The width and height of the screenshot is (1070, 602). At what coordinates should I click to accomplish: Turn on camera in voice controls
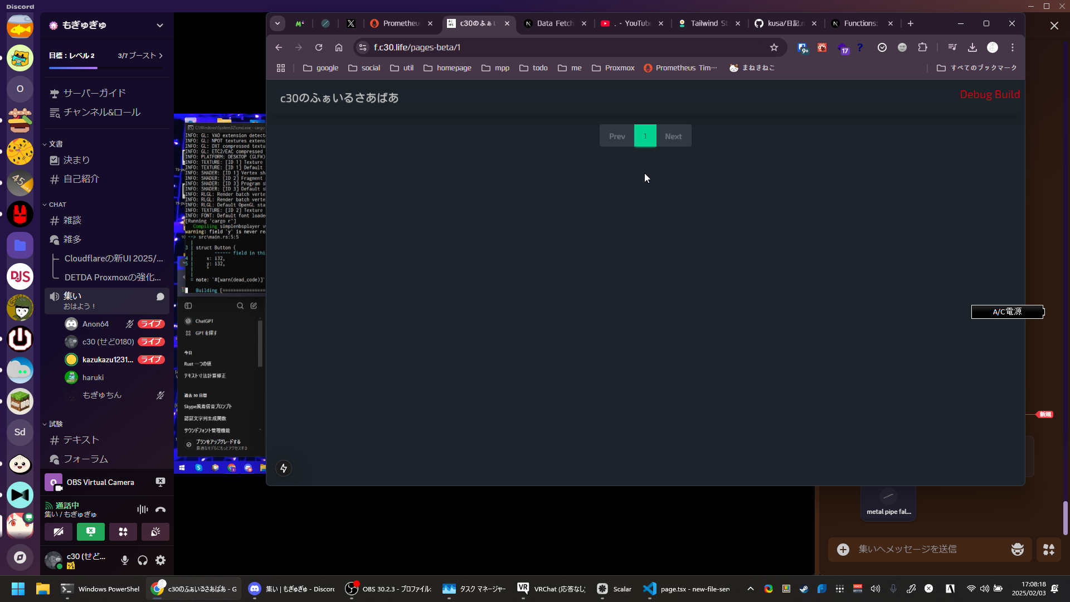(x=59, y=532)
